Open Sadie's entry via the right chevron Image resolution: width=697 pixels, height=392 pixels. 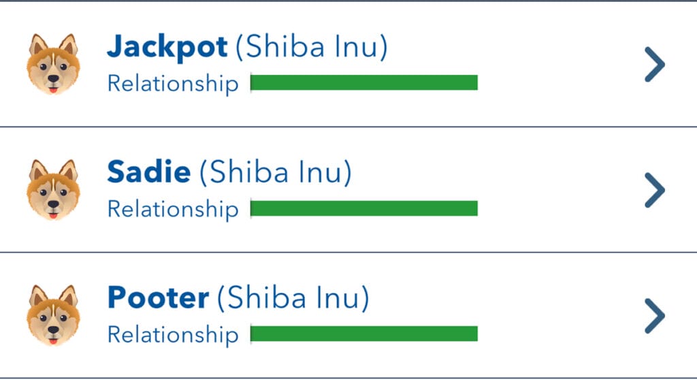click(653, 191)
